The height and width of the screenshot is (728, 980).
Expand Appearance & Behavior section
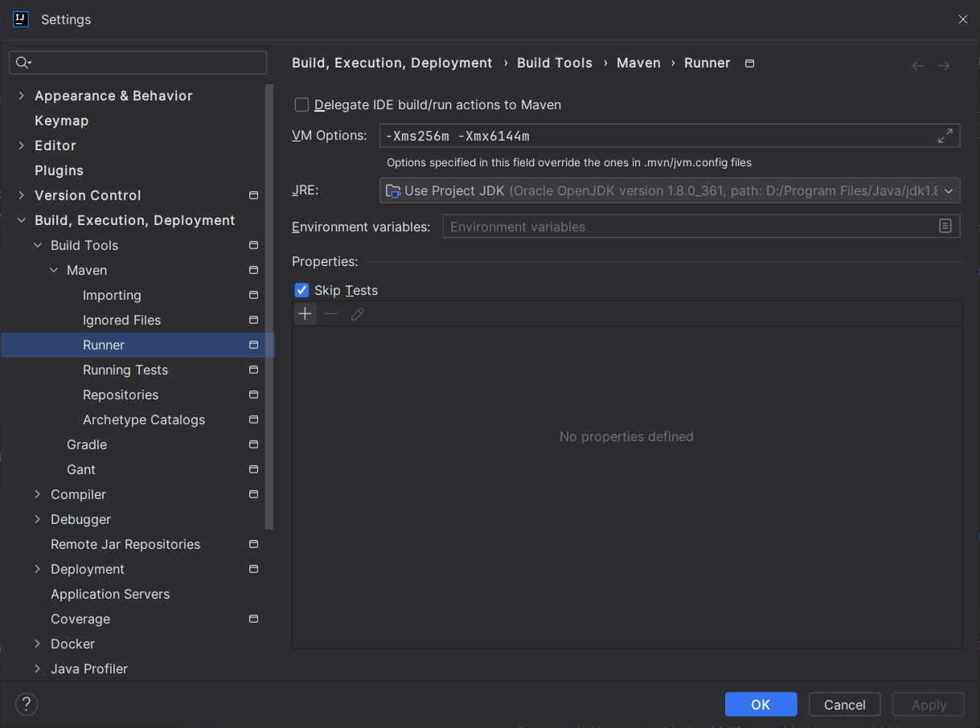(21, 96)
